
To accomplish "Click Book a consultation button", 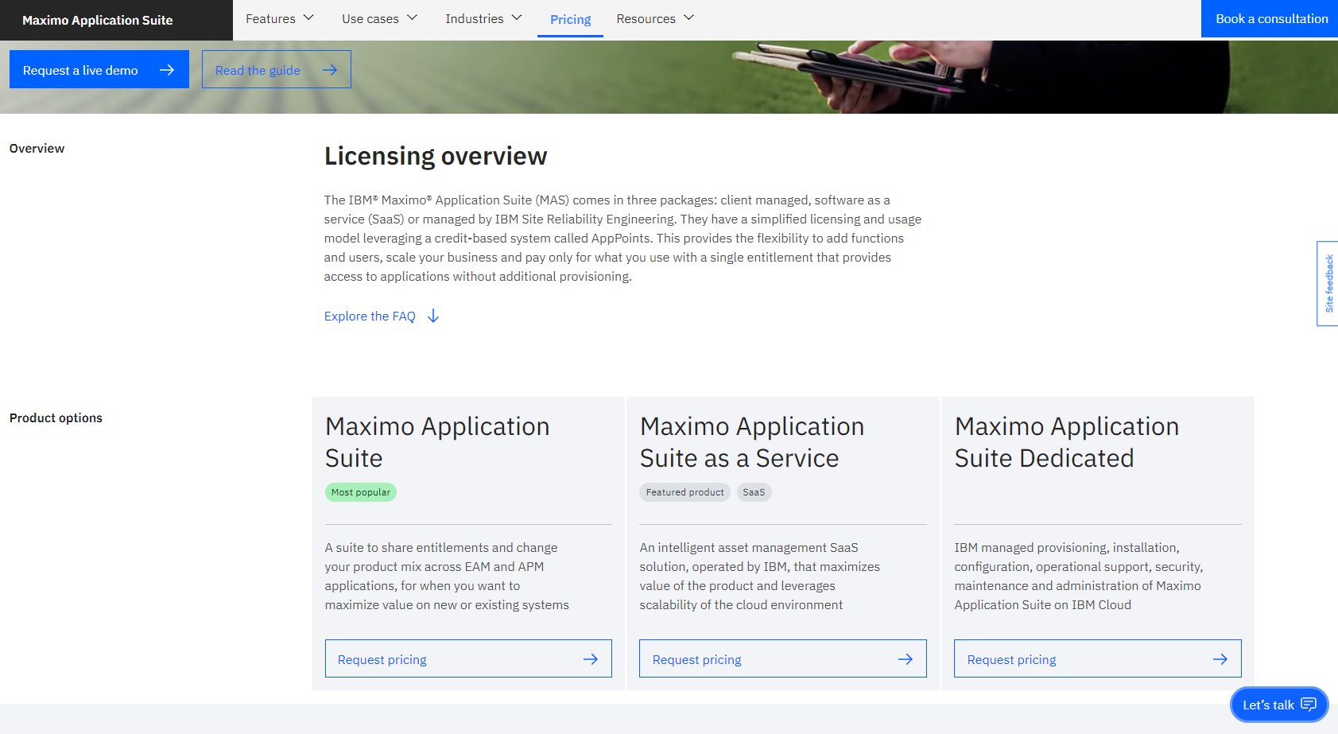I will (x=1270, y=18).
